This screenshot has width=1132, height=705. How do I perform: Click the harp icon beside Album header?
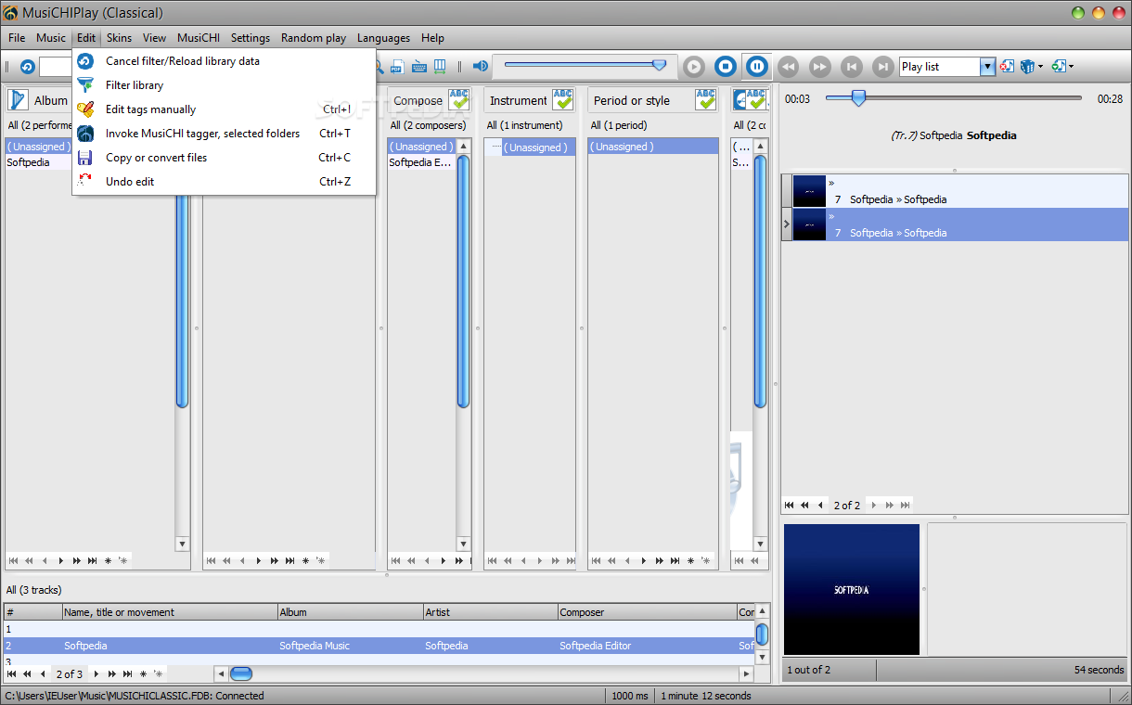19,100
